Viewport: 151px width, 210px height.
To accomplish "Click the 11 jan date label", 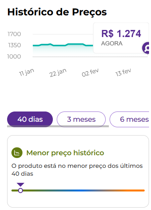I will click(x=26, y=72).
